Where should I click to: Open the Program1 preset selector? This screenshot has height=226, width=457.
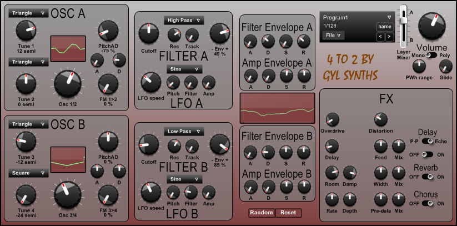[x=357, y=17]
